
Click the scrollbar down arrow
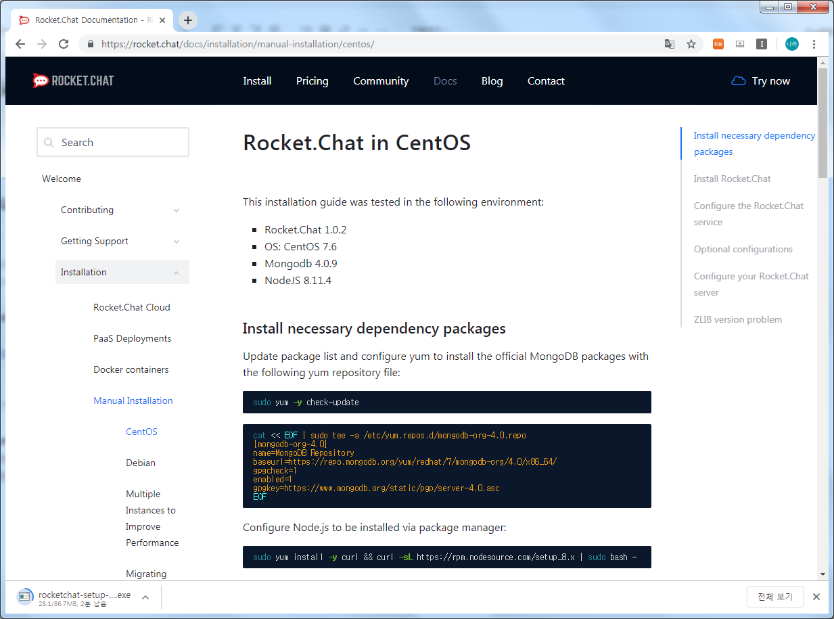(823, 574)
